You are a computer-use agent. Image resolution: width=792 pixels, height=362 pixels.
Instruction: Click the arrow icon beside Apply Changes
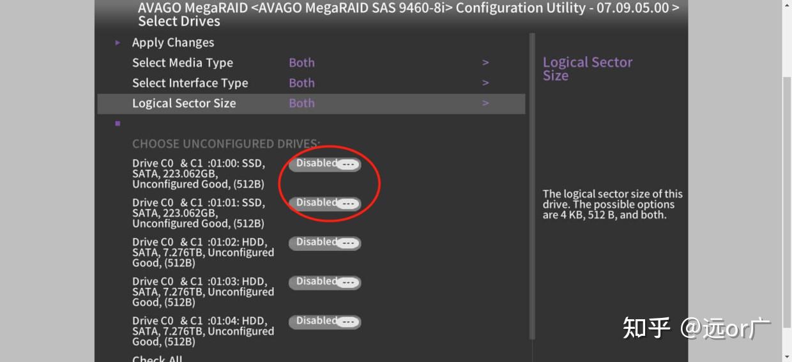tap(118, 43)
